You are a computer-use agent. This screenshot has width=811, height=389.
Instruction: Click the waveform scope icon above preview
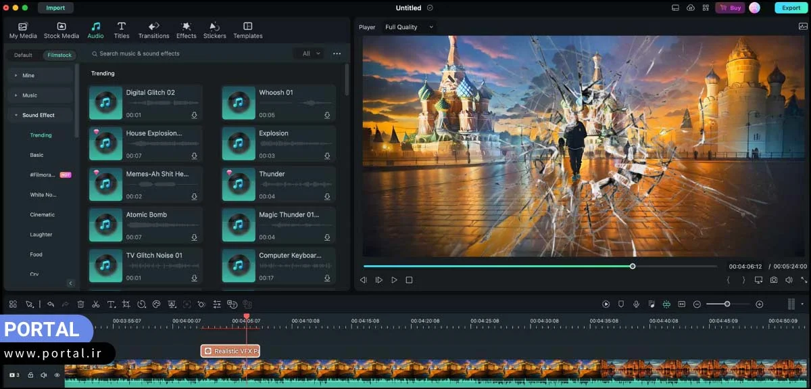pos(803,27)
